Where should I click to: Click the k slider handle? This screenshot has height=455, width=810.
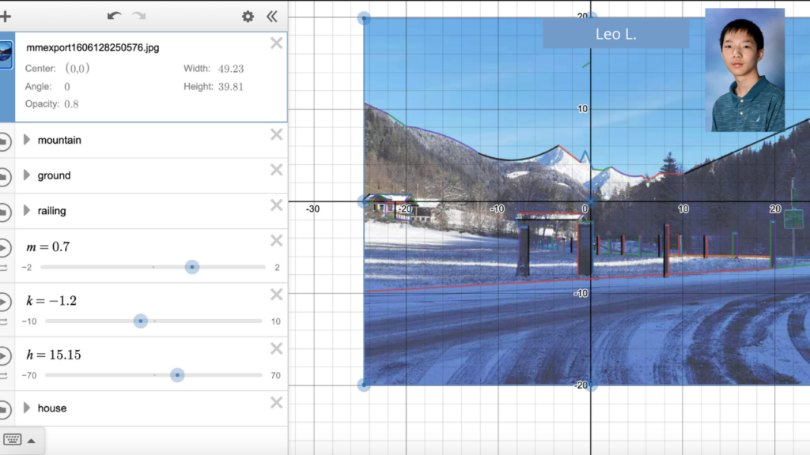[141, 322]
